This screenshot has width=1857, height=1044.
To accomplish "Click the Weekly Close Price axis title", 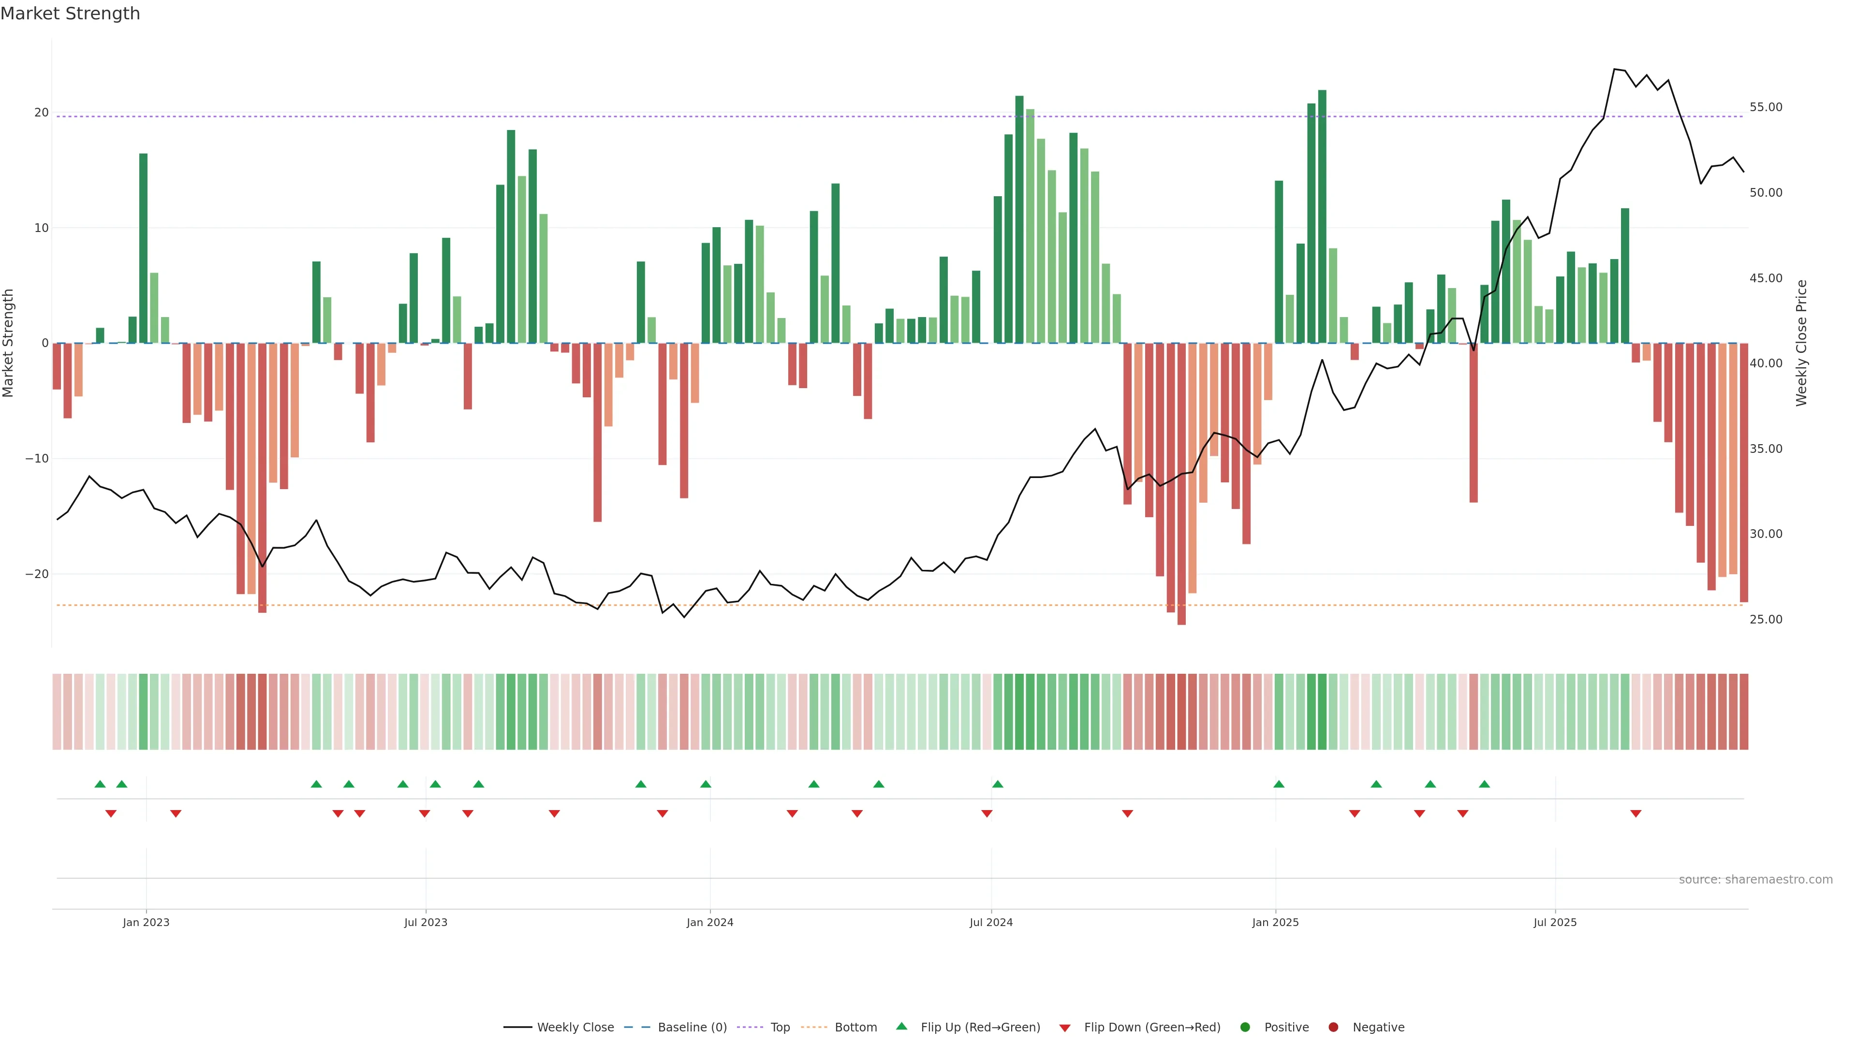I will tap(1801, 343).
